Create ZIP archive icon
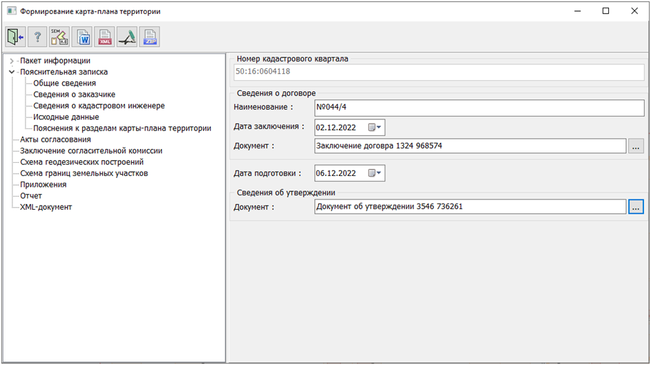The width and height of the screenshot is (651, 365). [150, 37]
